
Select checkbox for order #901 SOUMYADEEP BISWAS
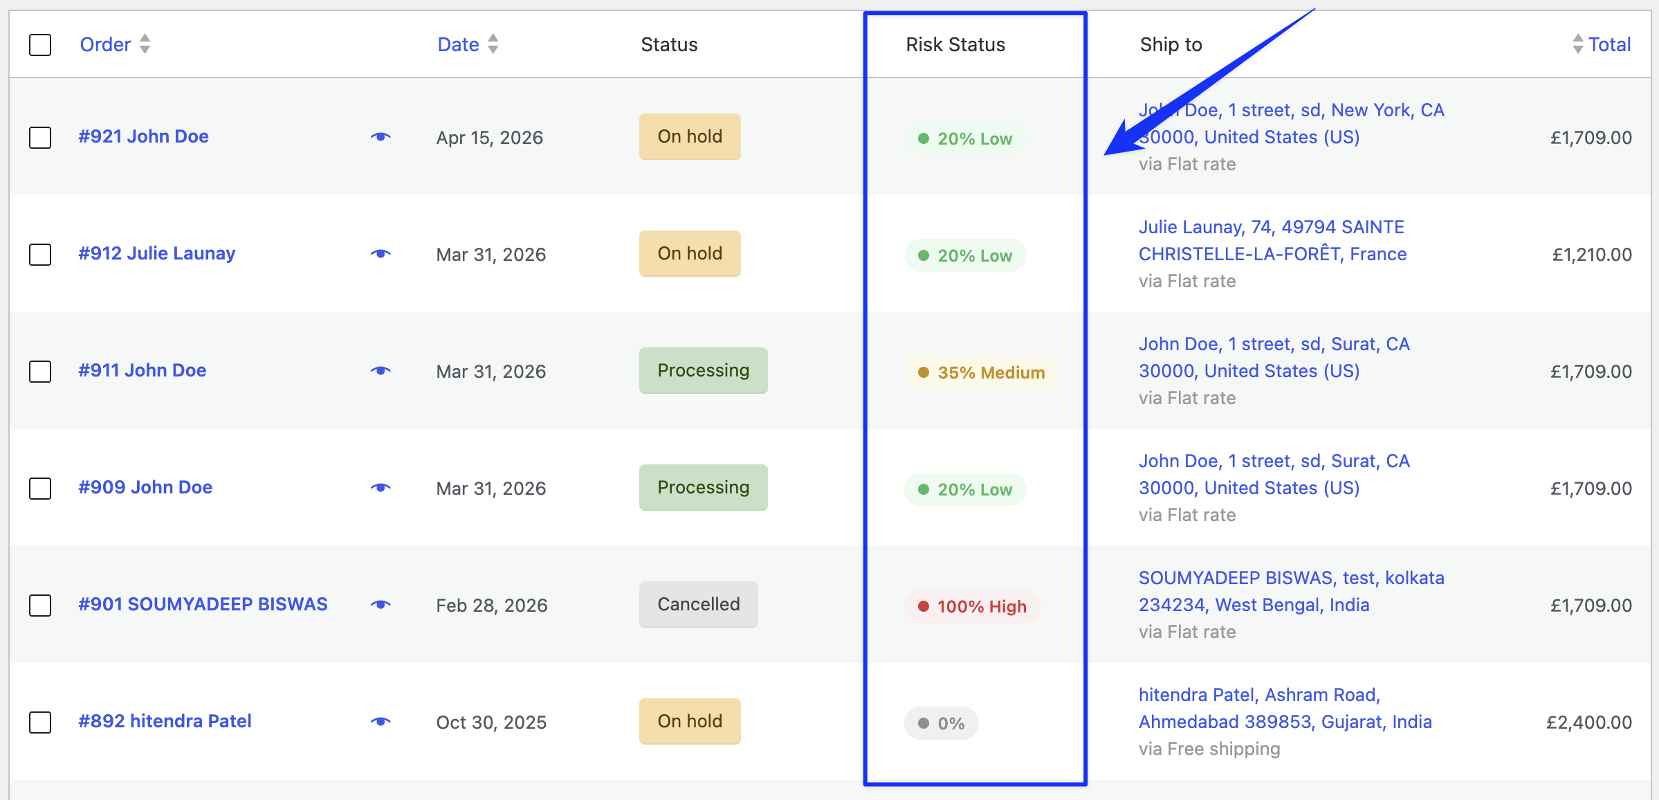40,605
